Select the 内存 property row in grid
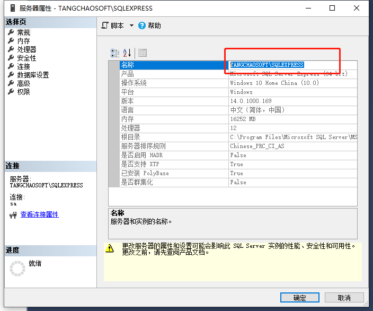The width and height of the screenshot is (373, 311). [x=174, y=119]
